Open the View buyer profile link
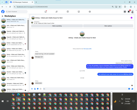The width and height of the screenshot is (137, 110). coord(87,49)
